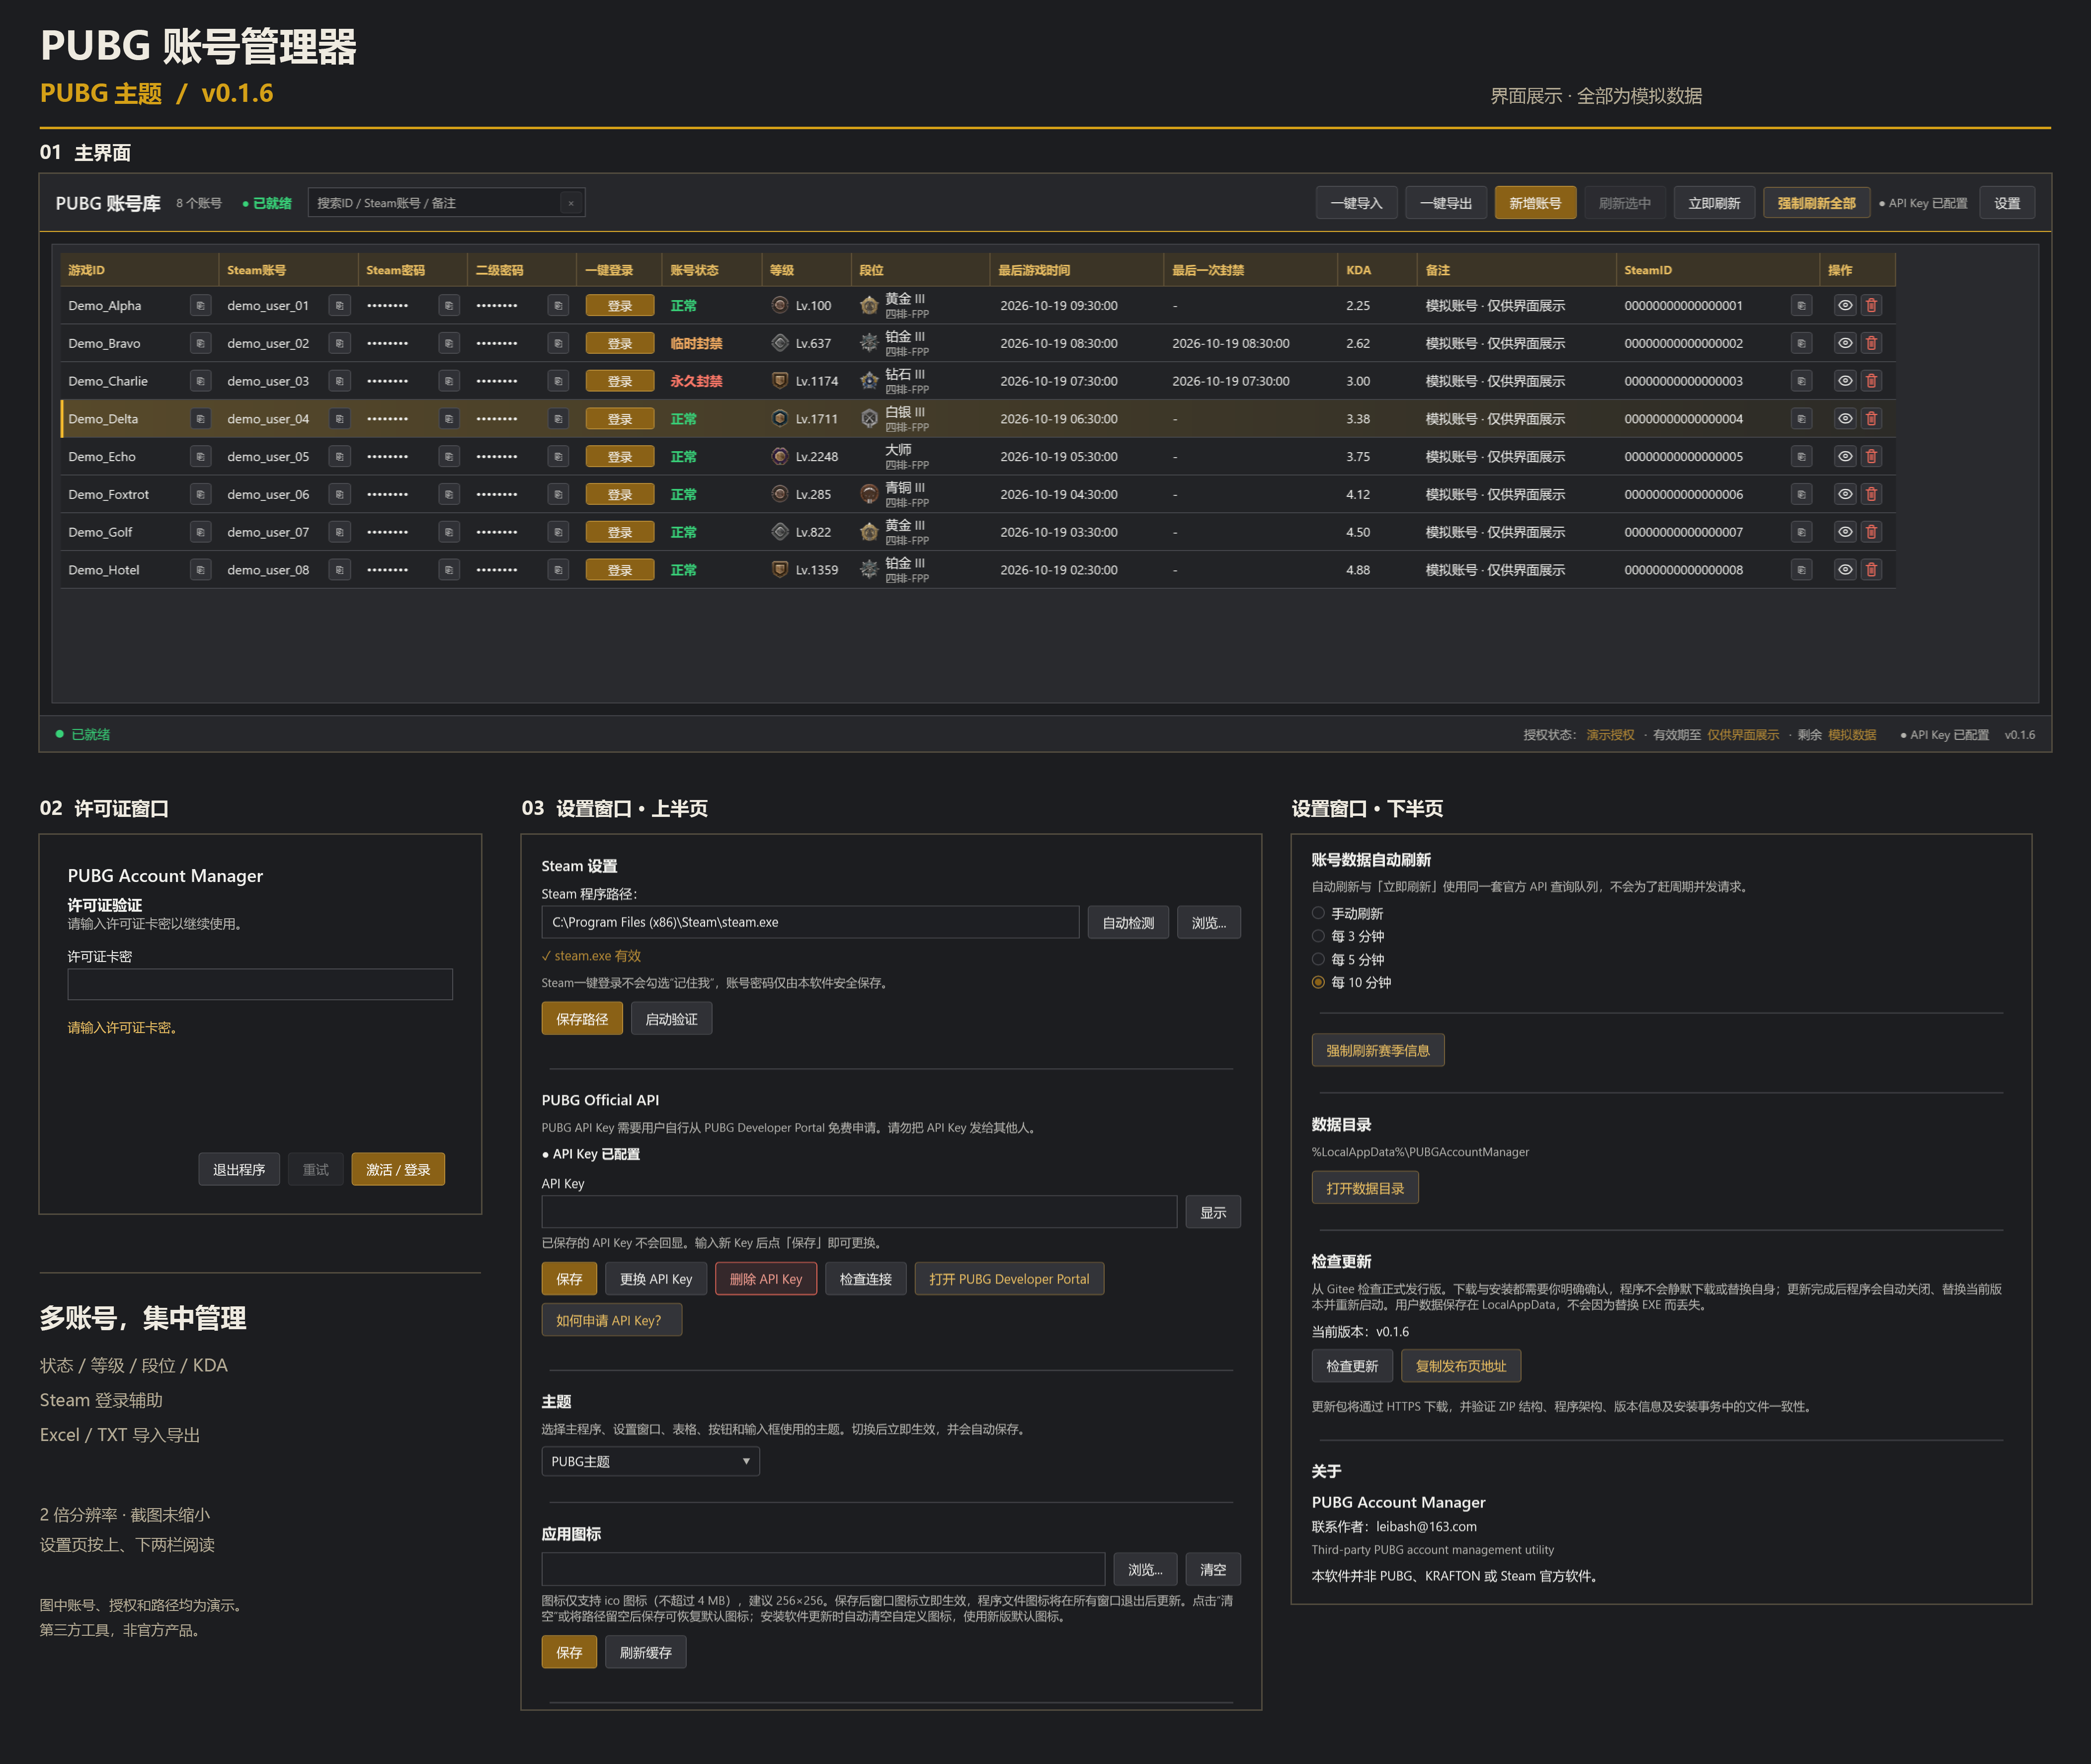Image resolution: width=2091 pixels, height=1764 pixels.
Task: Delete the Demo_Alpha account with trash icon
Action: [x=1871, y=306]
